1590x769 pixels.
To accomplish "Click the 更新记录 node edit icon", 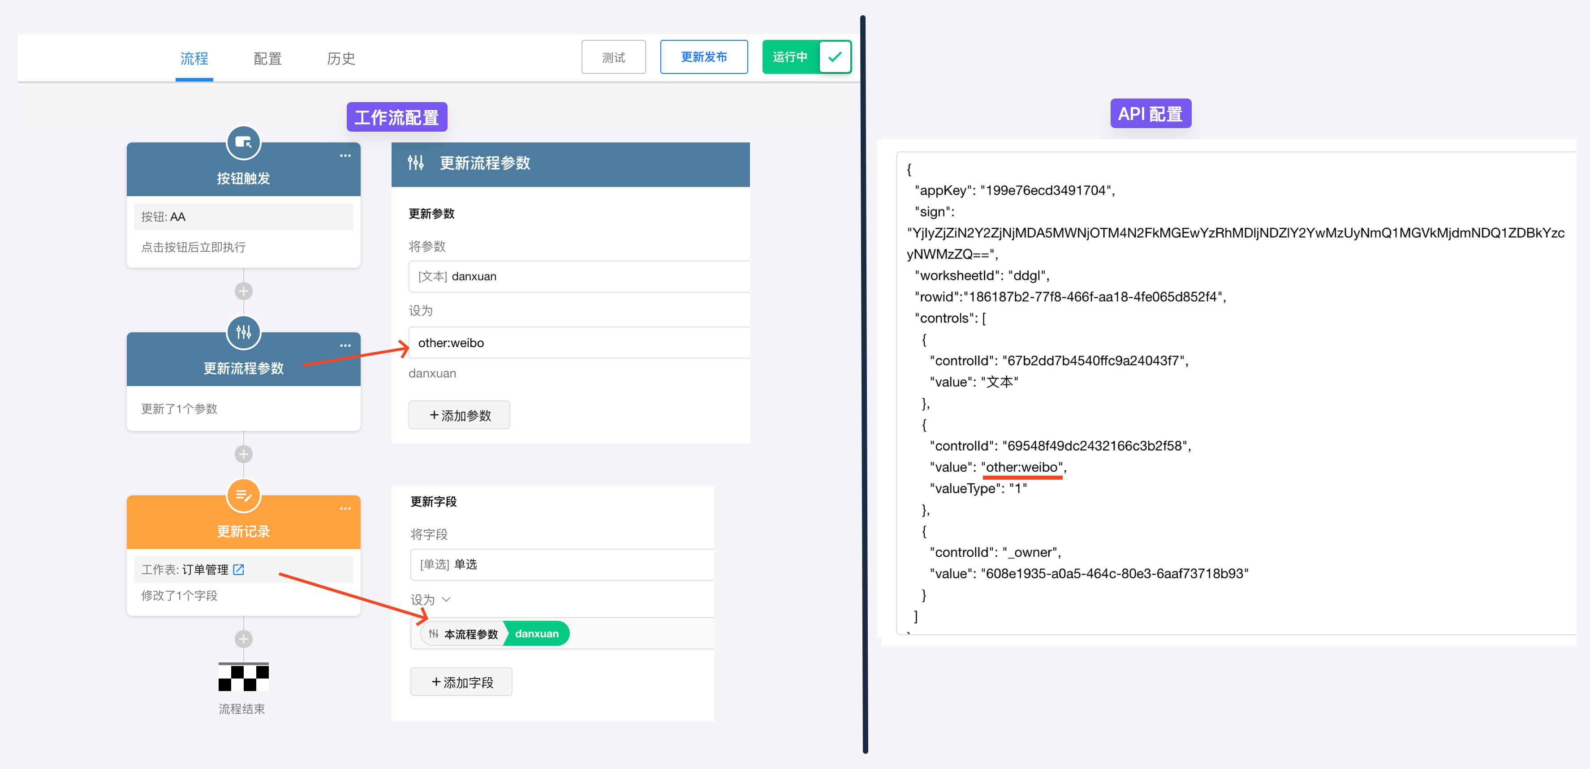I will (x=243, y=496).
